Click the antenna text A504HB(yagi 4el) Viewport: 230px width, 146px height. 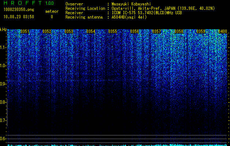(129, 17)
